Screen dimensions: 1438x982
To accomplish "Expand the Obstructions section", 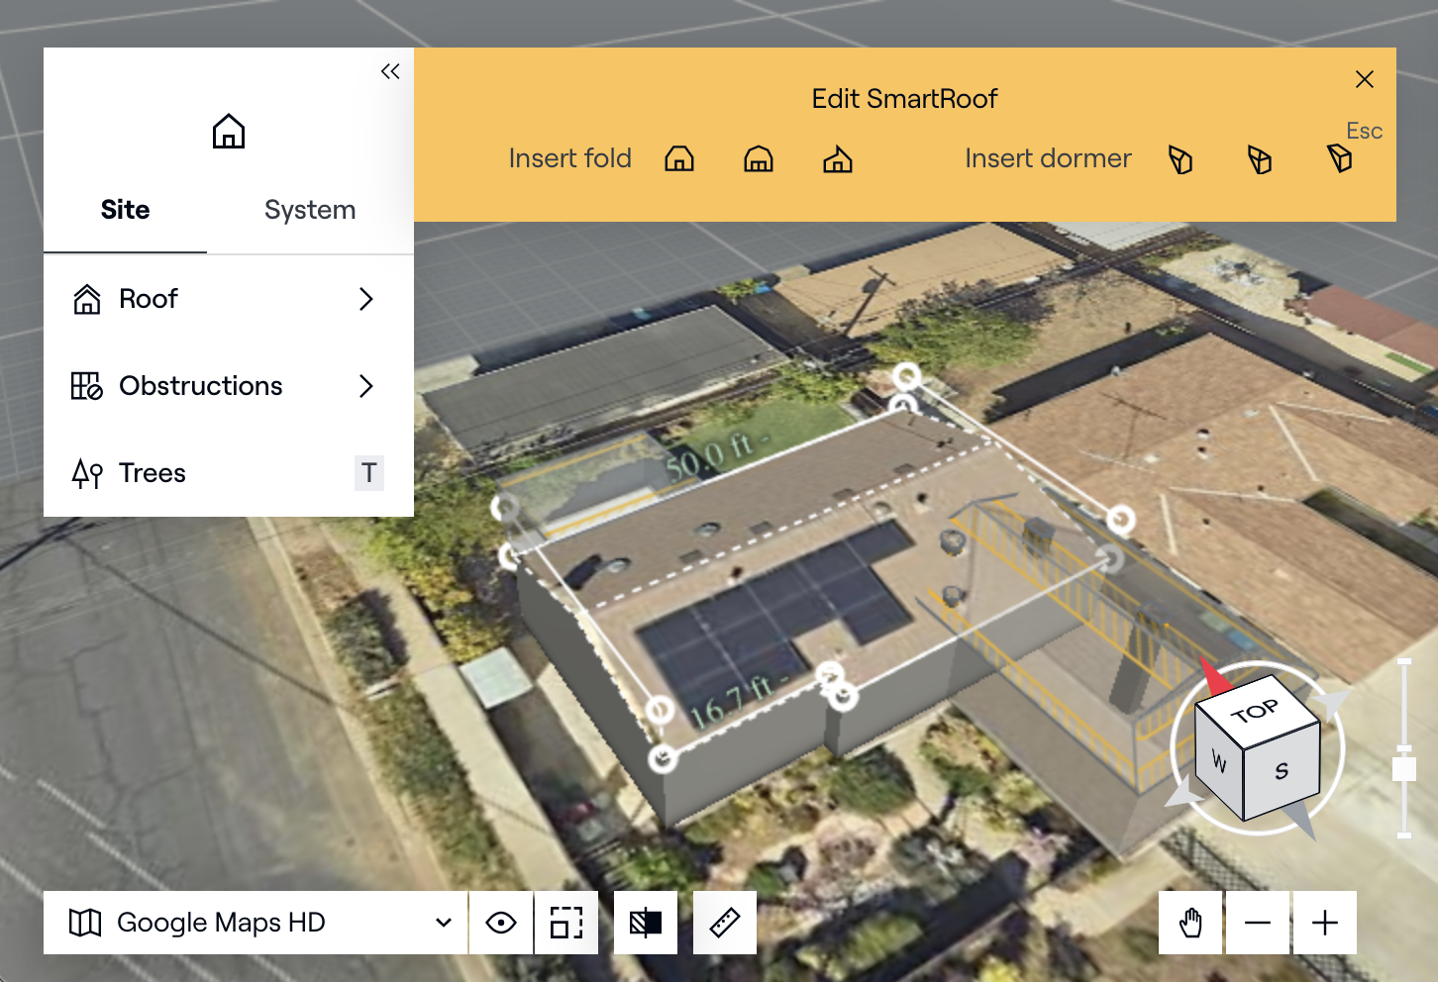I will pos(228,386).
